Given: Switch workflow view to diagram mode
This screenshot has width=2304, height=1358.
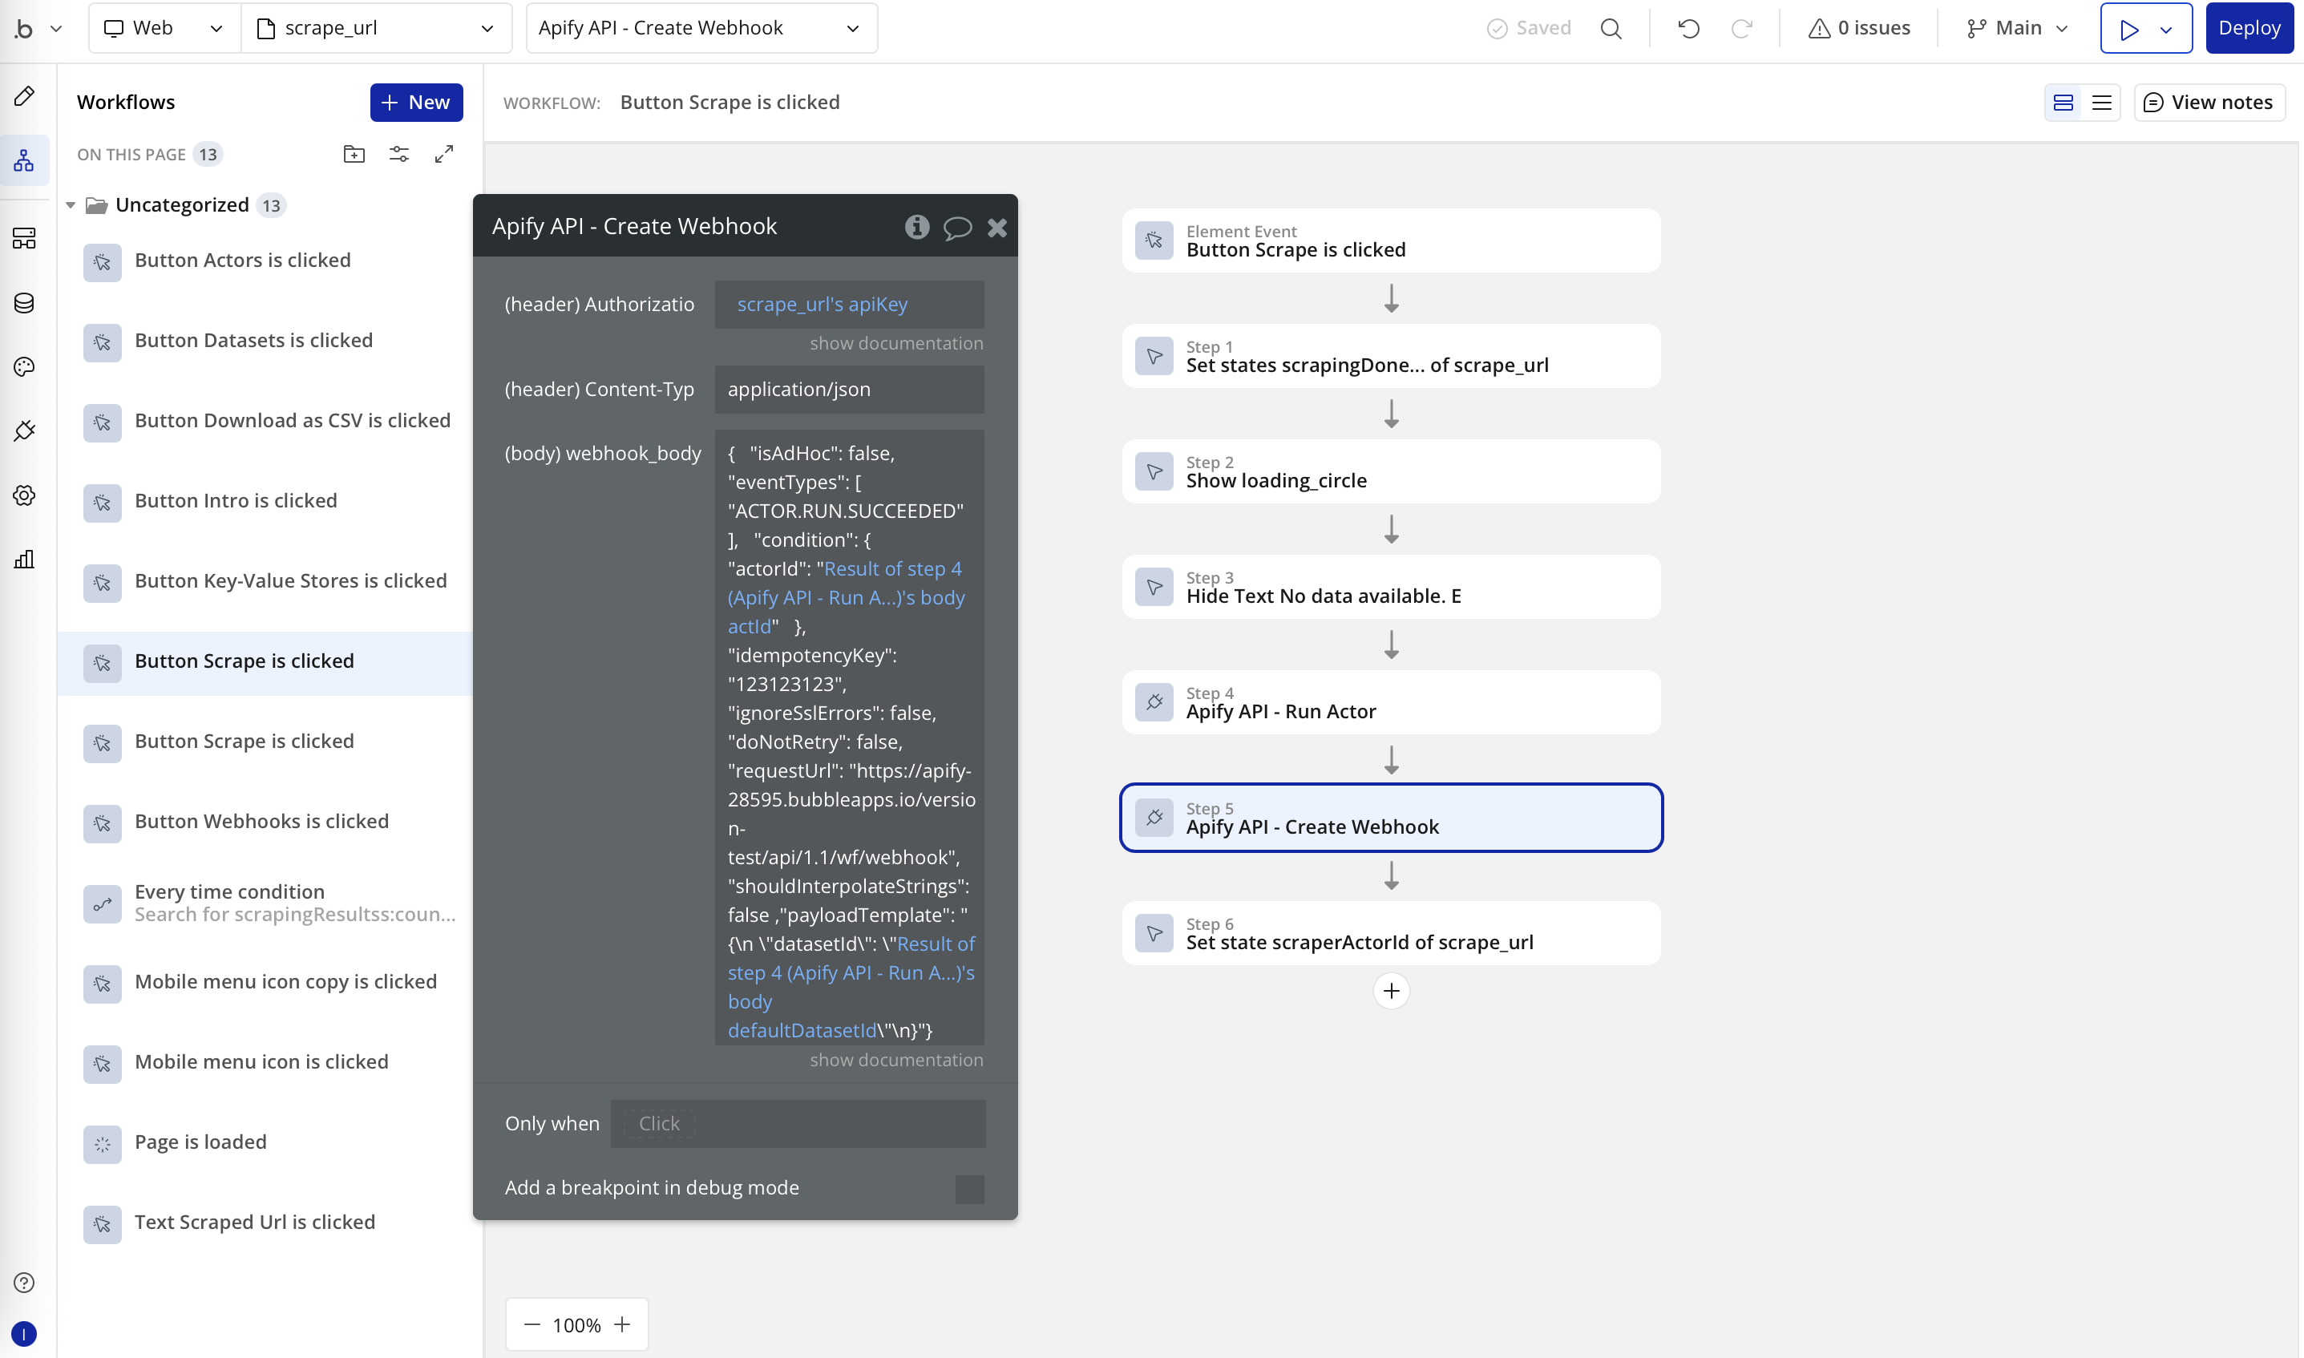Looking at the screenshot, I should [x=2063, y=103].
